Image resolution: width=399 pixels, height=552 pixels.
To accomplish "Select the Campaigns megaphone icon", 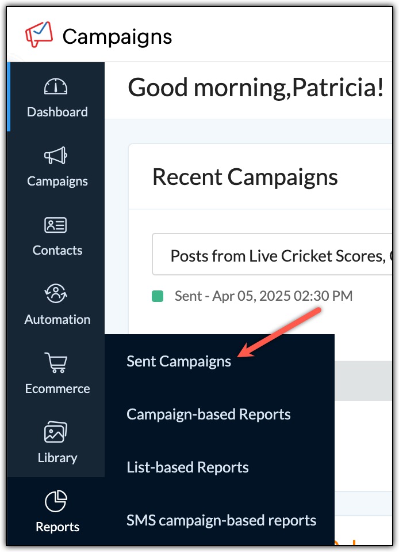I will point(57,156).
